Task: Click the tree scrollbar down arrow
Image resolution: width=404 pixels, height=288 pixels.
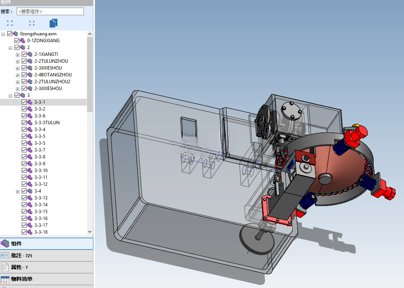Action: pyautogui.click(x=90, y=232)
